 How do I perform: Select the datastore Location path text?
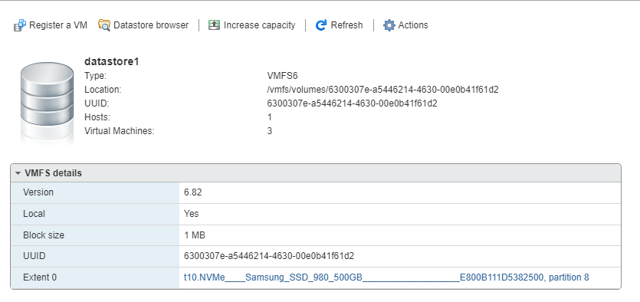[x=383, y=90]
